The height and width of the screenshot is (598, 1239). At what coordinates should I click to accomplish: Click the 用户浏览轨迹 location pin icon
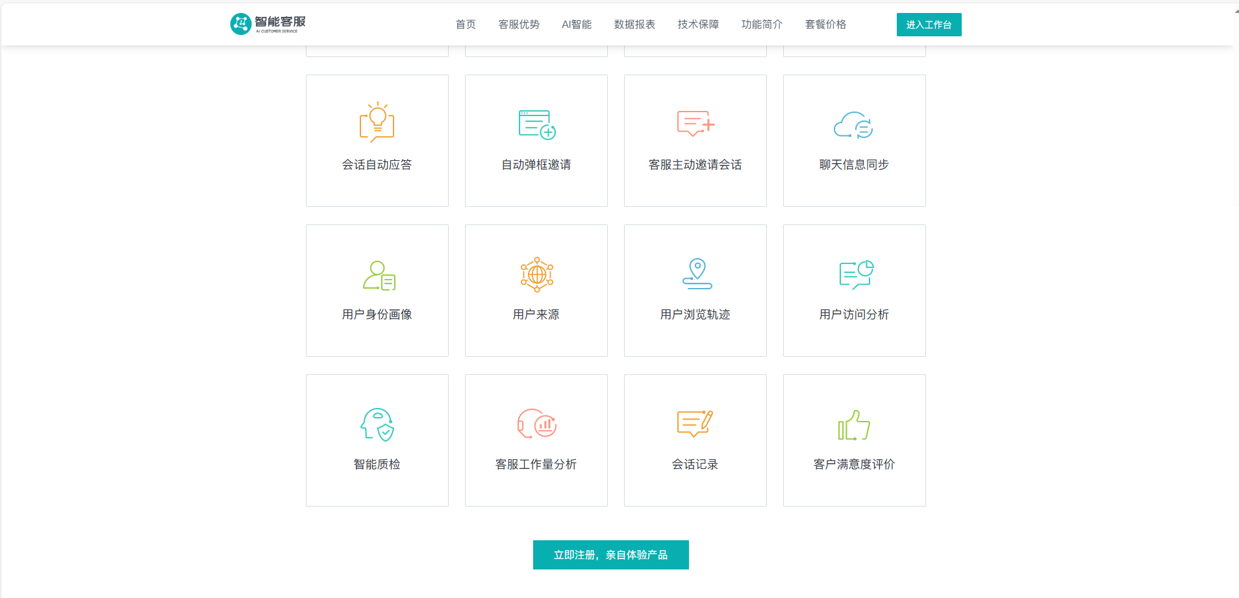coord(697,274)
